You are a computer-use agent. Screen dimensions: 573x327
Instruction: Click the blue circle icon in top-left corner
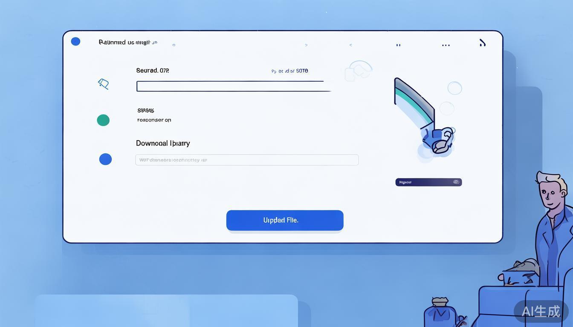click(75, 41)
